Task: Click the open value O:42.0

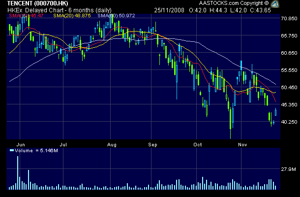Action: (198, 10)
